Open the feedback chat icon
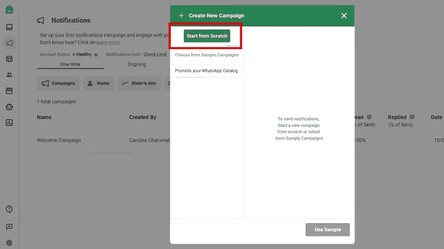The height and width of the screenshot is (249, 444). point(9,226)
